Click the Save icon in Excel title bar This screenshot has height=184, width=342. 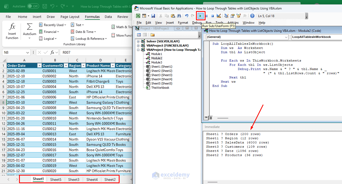point(44,6)
